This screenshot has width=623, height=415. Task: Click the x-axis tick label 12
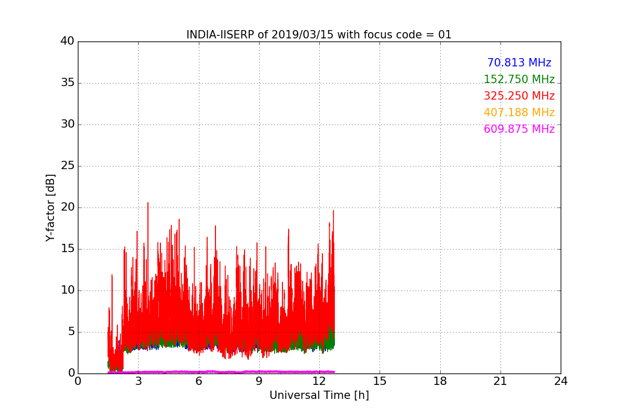point(319,381)
